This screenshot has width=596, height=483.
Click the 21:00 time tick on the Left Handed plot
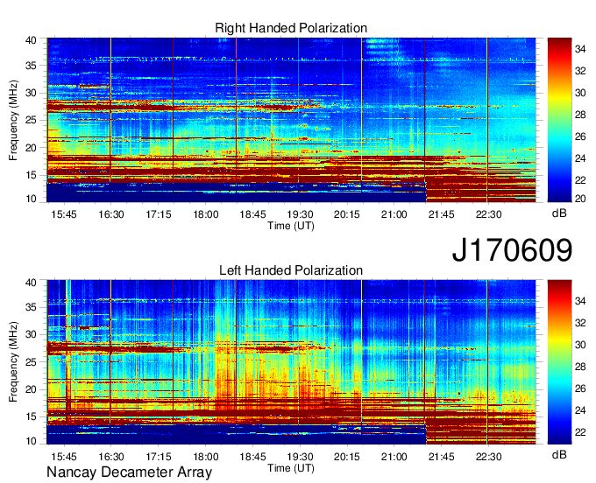394,457
